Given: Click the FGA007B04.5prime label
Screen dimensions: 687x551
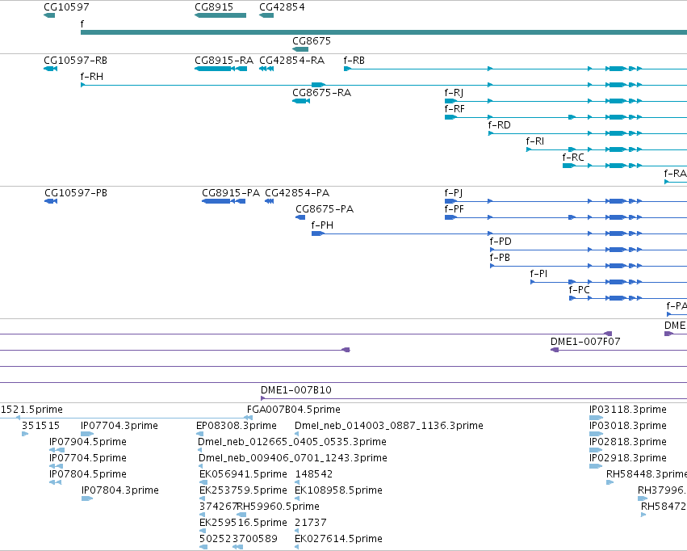Looking at the screenshot, I should 294,410.
